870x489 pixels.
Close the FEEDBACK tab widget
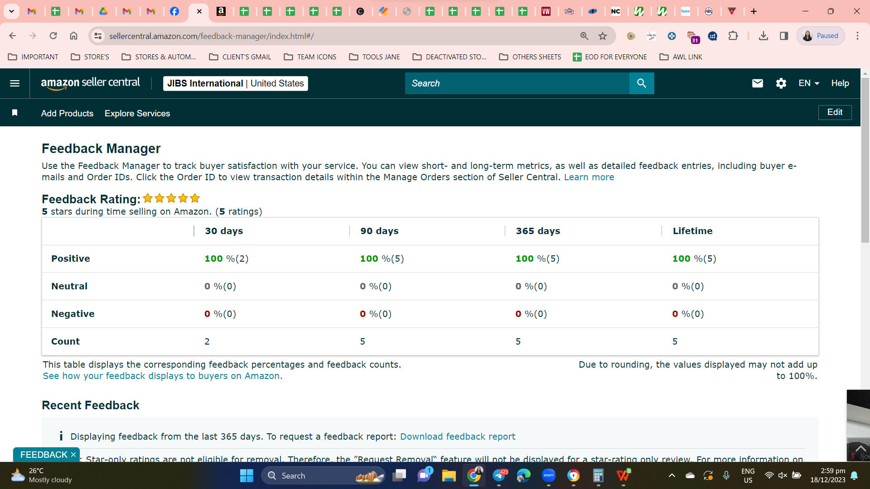pyautogui.click(x=73, y=455)
